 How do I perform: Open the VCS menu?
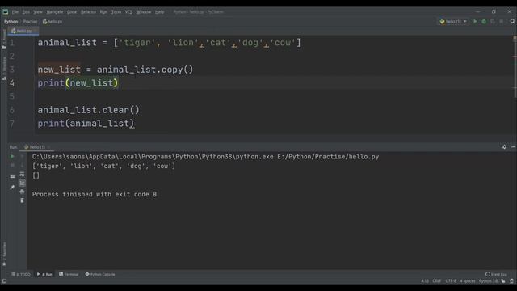pyautogui.click(x=128, y=12)
